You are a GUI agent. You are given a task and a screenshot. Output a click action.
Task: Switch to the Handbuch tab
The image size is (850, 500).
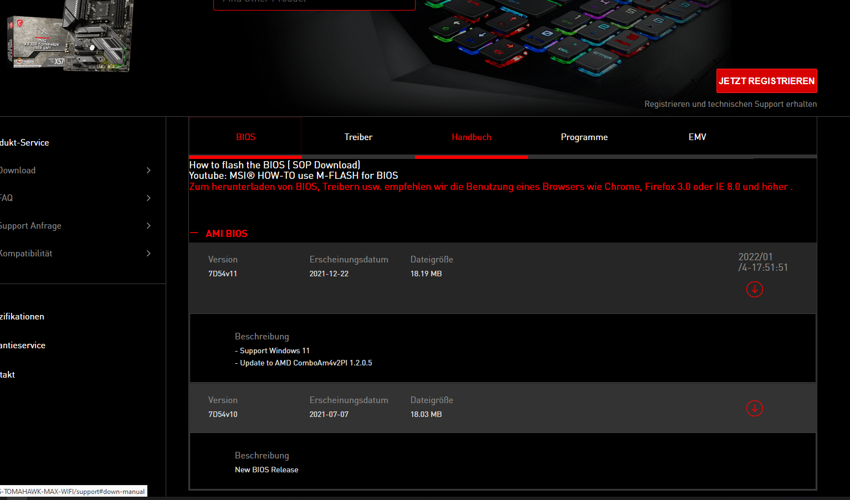pyautogui.click(x=472, y=137)
